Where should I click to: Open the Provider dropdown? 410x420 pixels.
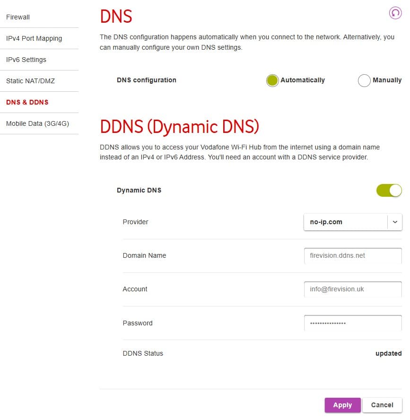click(x=395, y=222)
